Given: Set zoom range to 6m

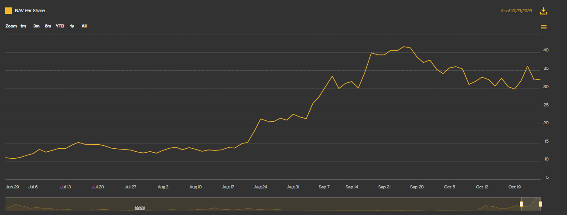Looking at the screenshot, I should coord(48,26).
